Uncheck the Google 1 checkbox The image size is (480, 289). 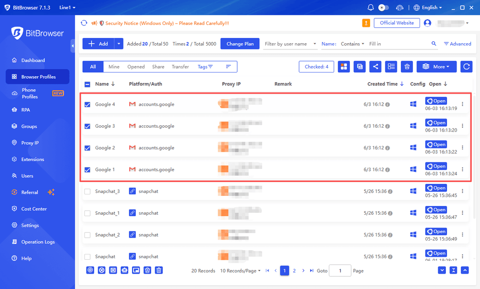pos(87,169)
